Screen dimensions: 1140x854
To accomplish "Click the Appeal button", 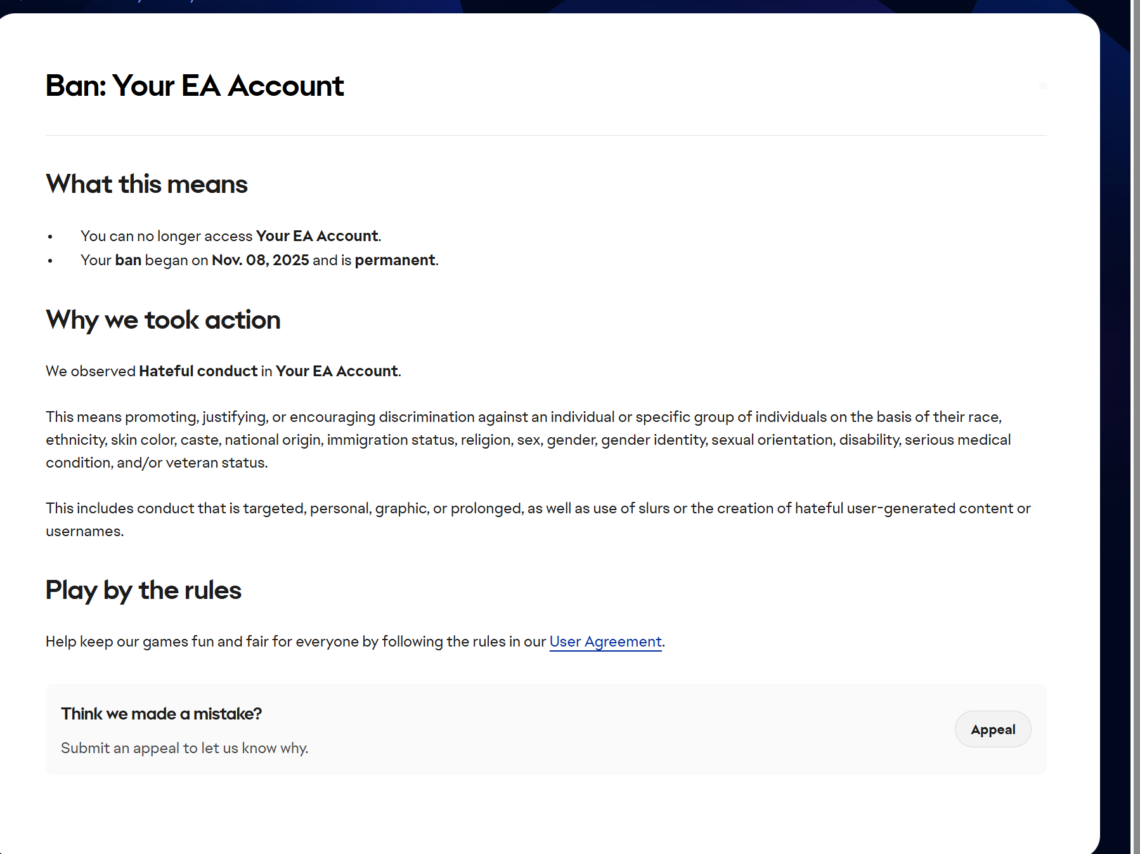I will 993,729.
